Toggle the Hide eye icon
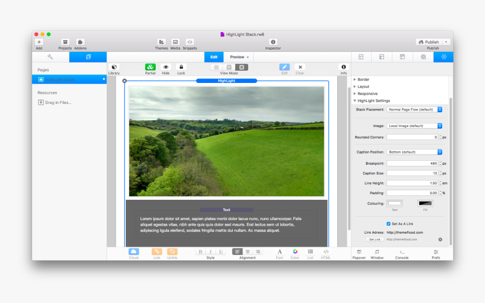This screenshot has width=485, height=303. [x=166, y=67]
